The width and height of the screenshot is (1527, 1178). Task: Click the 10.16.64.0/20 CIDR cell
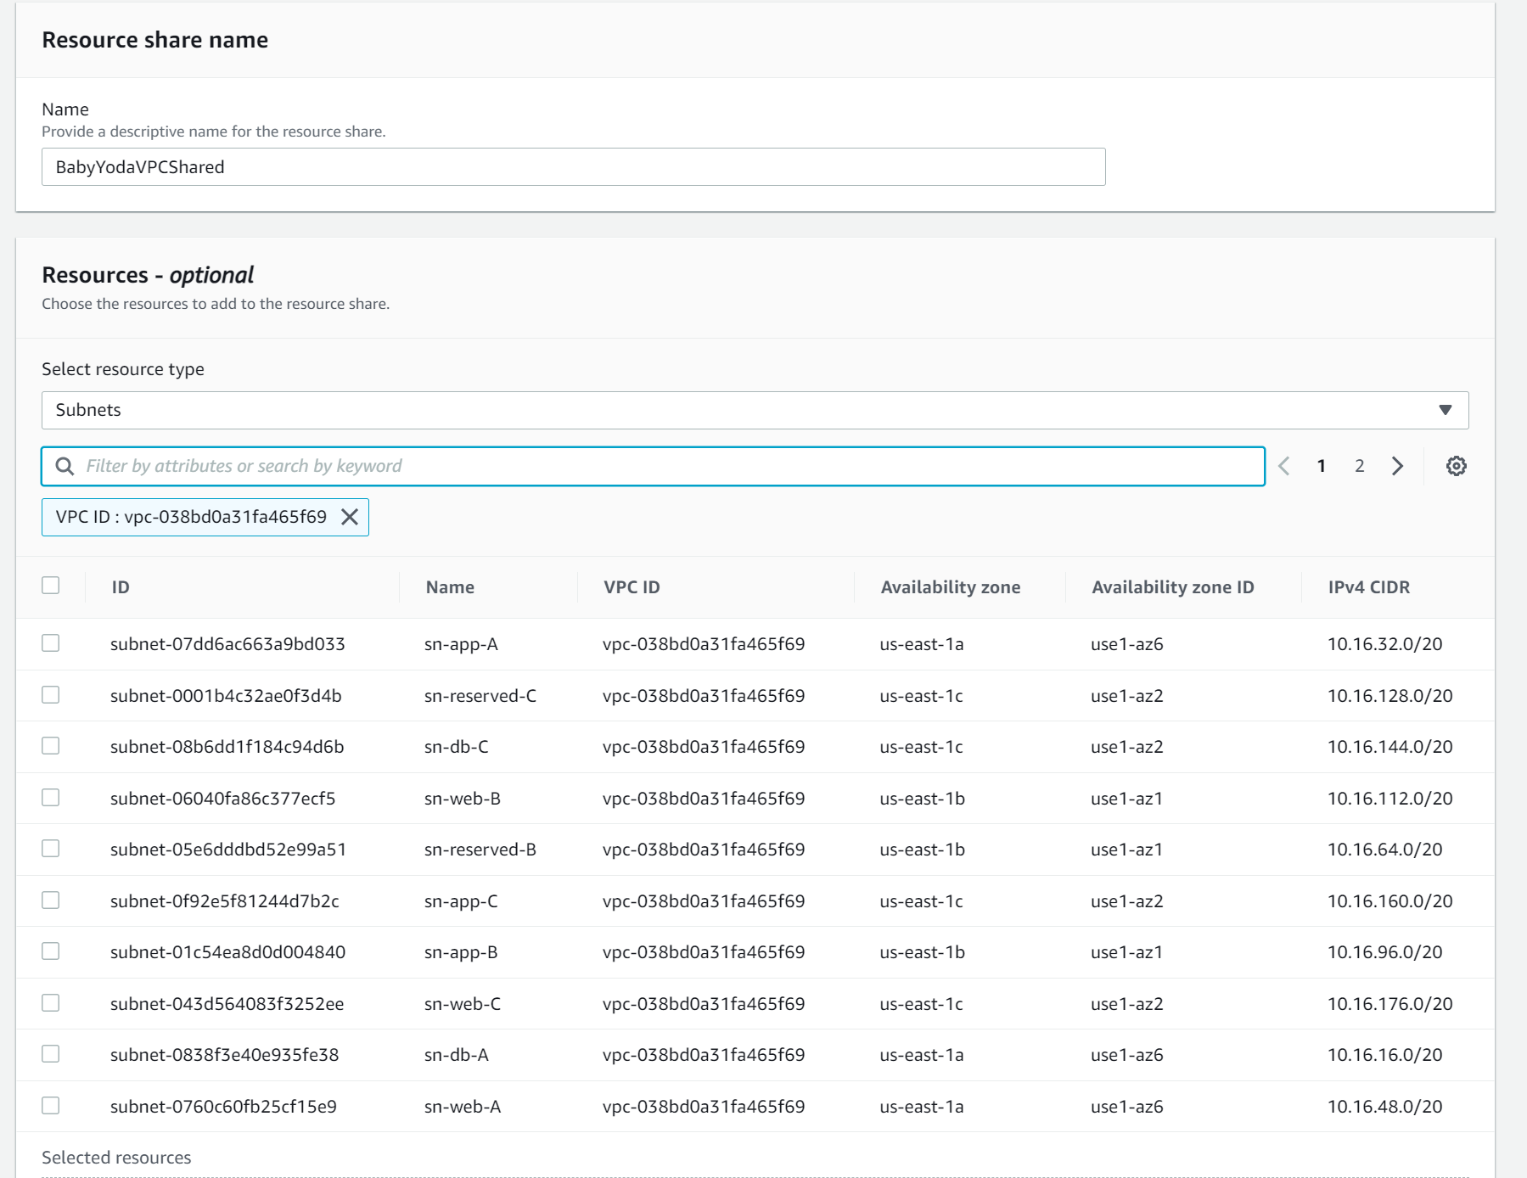pos(1384,850)
